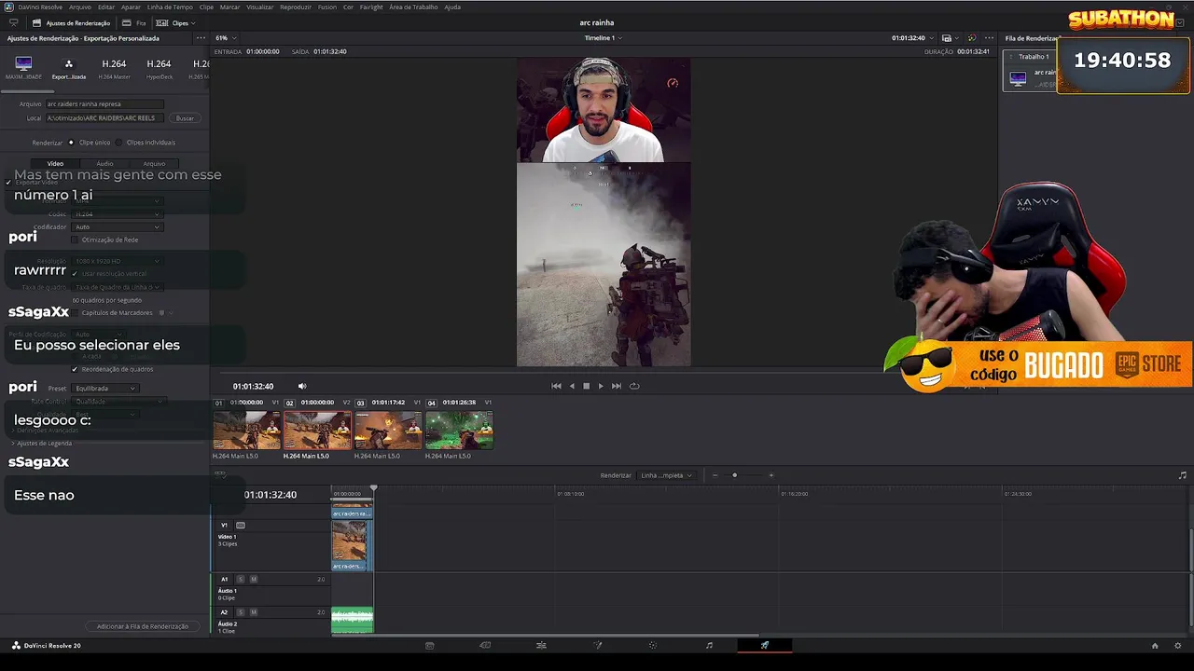Select the H.264 Master render preset
1194x671 pixels.
tap(114, 67)
